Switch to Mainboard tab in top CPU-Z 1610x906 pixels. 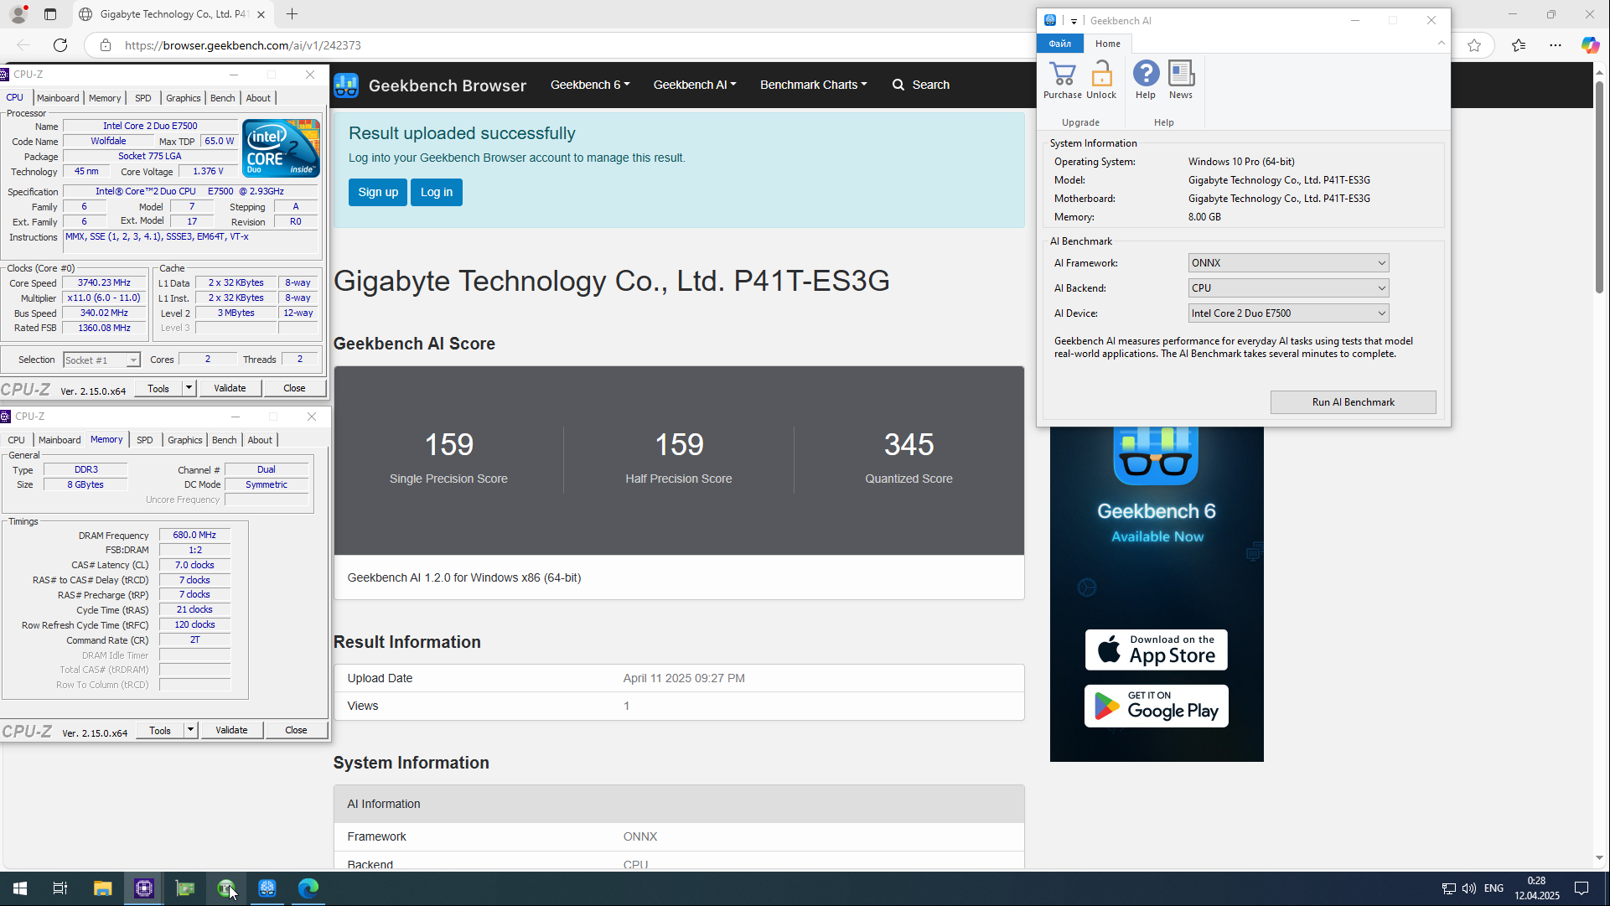[x=58, y=98]
